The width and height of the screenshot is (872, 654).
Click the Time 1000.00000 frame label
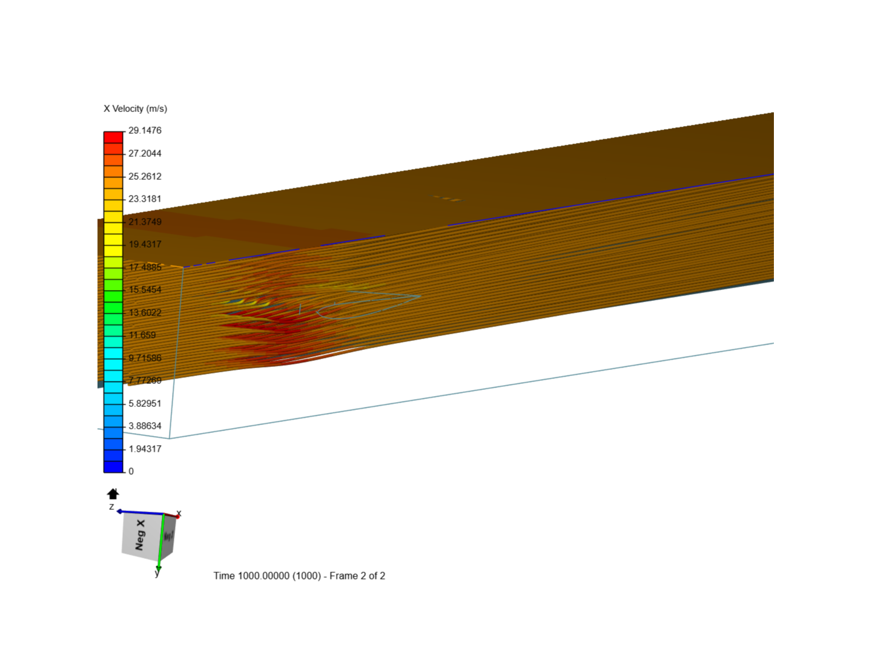click(x=299, y=576)
